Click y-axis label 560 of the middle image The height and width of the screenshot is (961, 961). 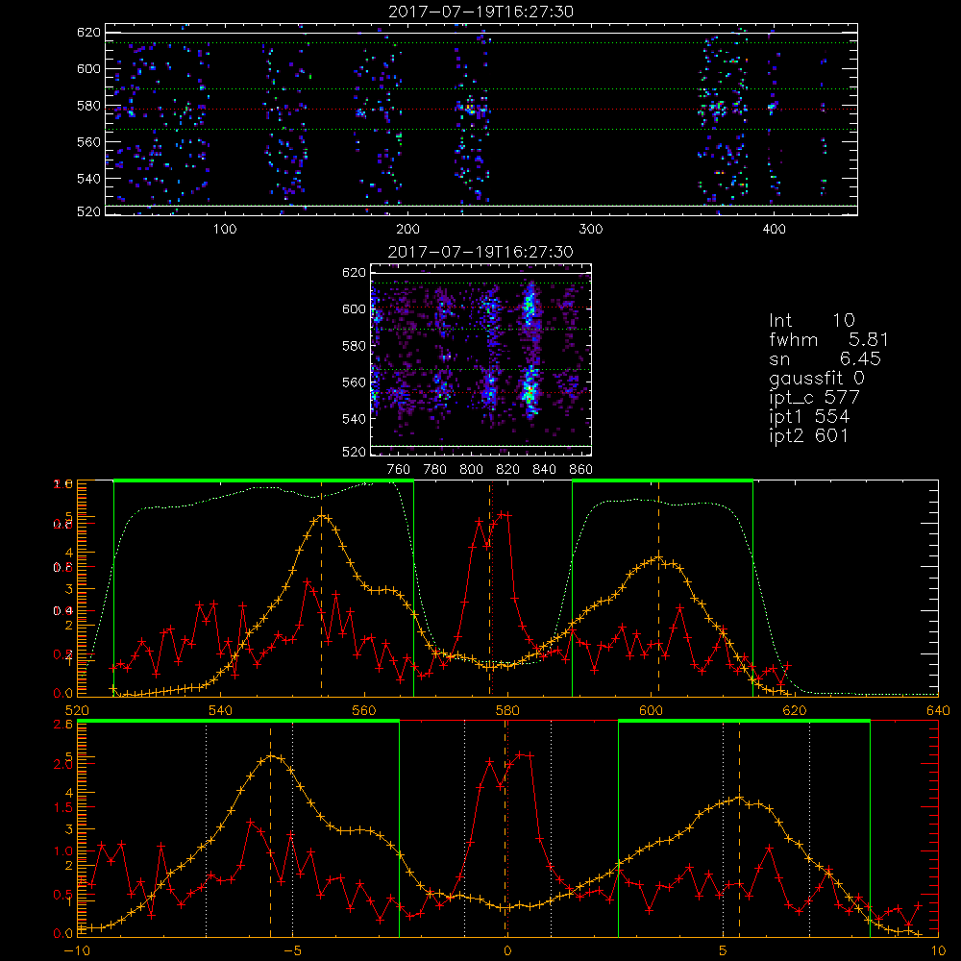(354, 382)
